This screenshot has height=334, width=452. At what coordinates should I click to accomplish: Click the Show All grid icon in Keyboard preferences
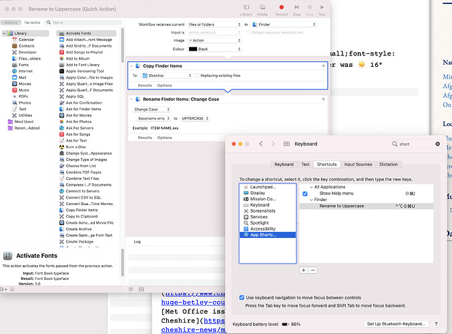point(286,144)
